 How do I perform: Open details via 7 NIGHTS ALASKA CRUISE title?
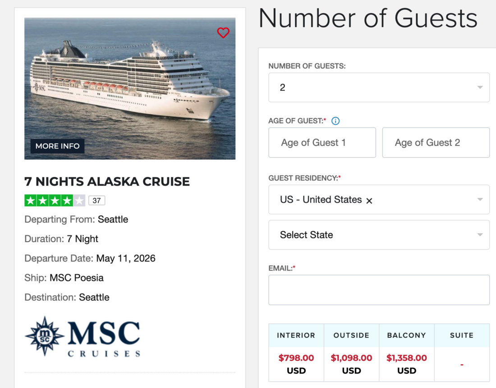tap(106, 181)
